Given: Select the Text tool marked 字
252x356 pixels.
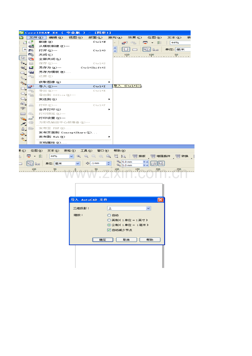Looking at the screenshot, I should click(23, 108).
